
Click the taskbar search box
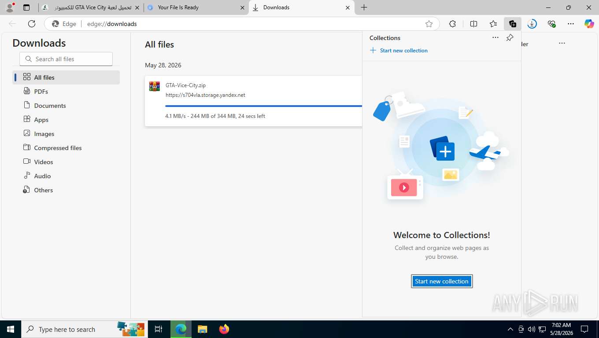84,329
